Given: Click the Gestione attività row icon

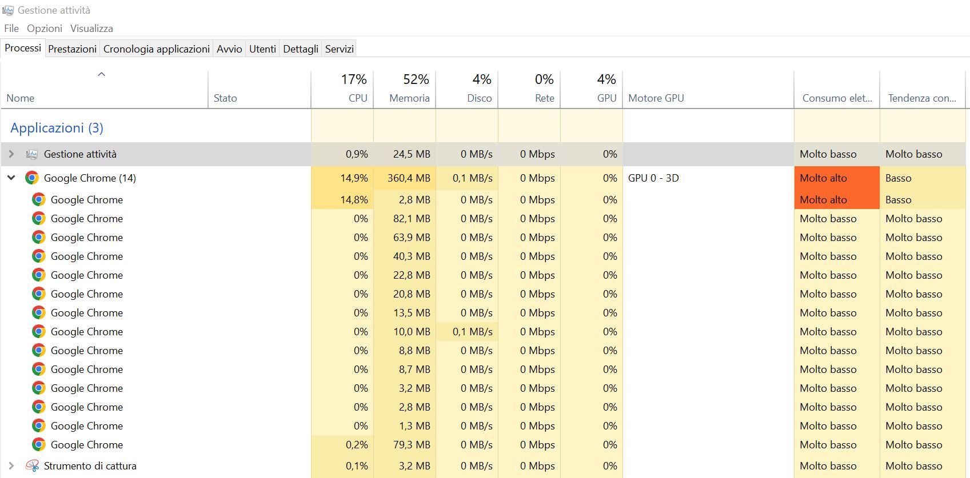Looking at the screenshot, I should pos(32,154).
